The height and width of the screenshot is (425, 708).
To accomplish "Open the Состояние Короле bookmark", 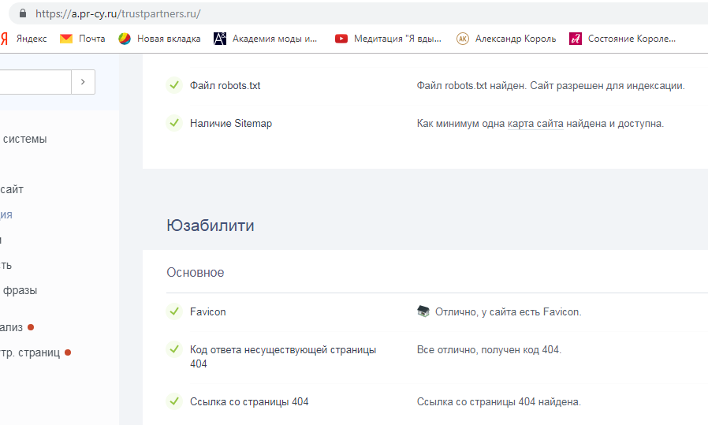I will 623,39.
